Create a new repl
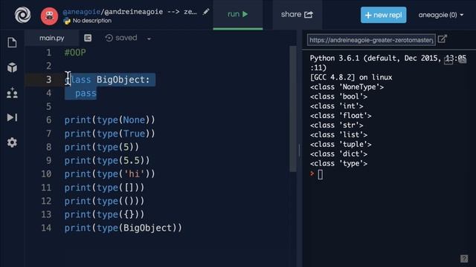The height and width of the screenshot is (267, 476). (384, 15)
